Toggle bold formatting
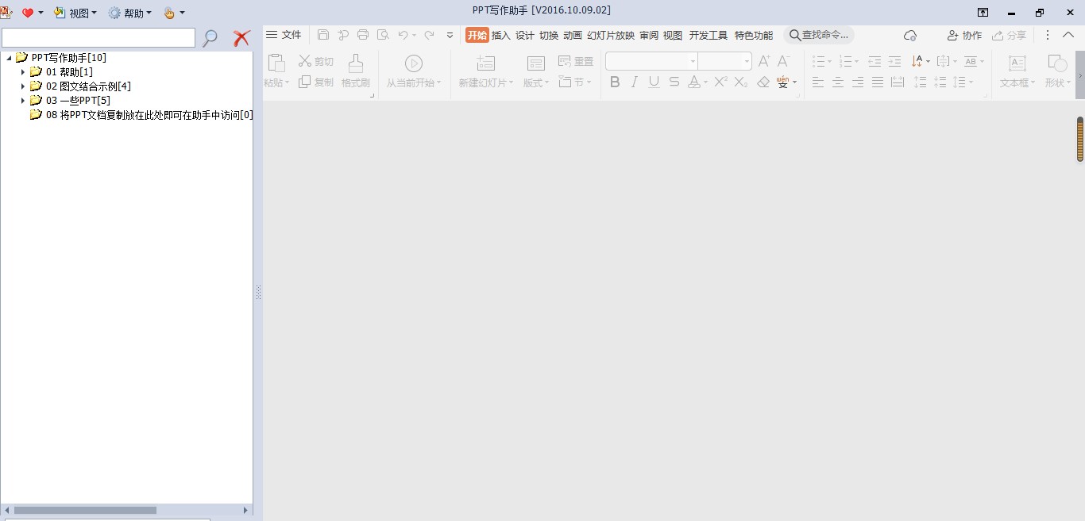This screenshot has width=1085, height=521. tap(614, 82)
